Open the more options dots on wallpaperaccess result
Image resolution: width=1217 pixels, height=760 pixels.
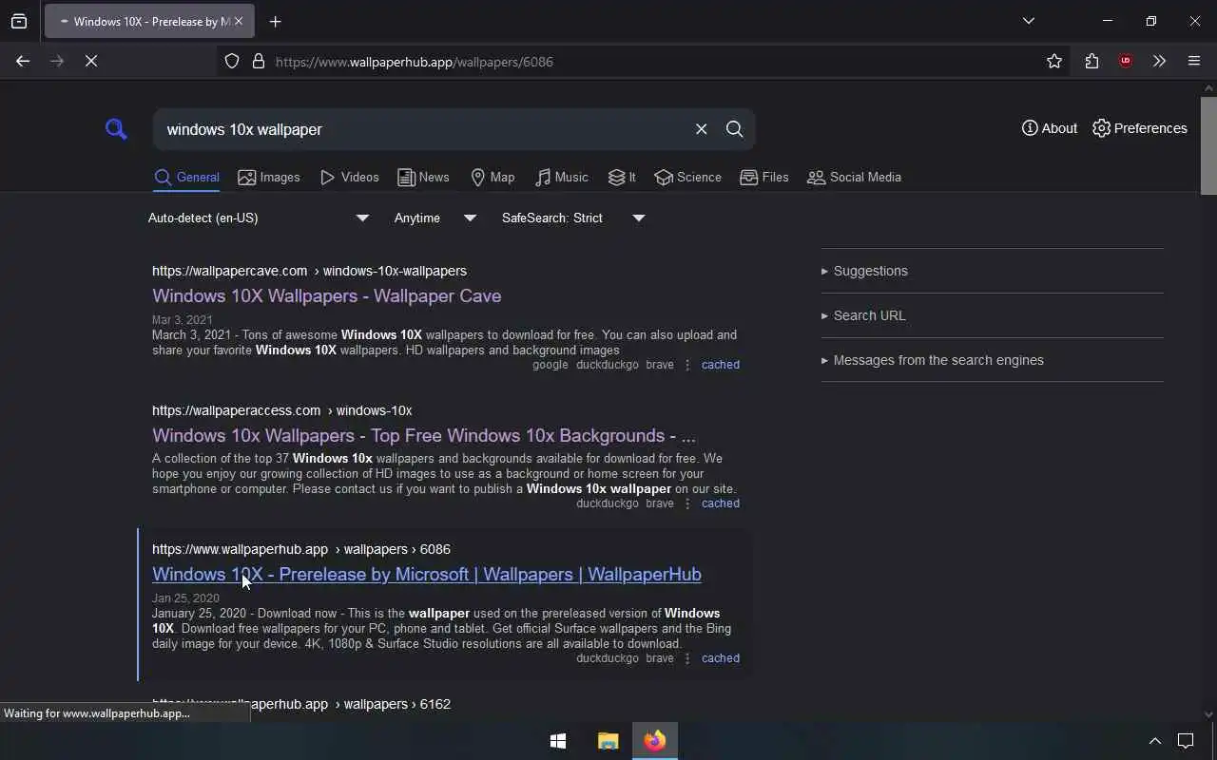[687, 503]
